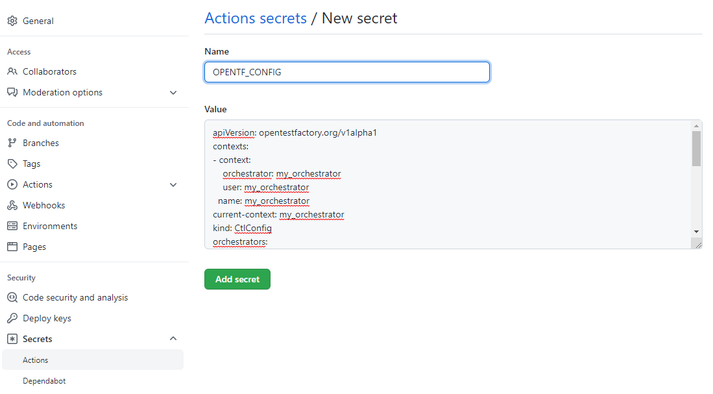Click the 'orchestrators:' line text
Image resolution: width=713 pixels, height=394 pixels.
240,242
